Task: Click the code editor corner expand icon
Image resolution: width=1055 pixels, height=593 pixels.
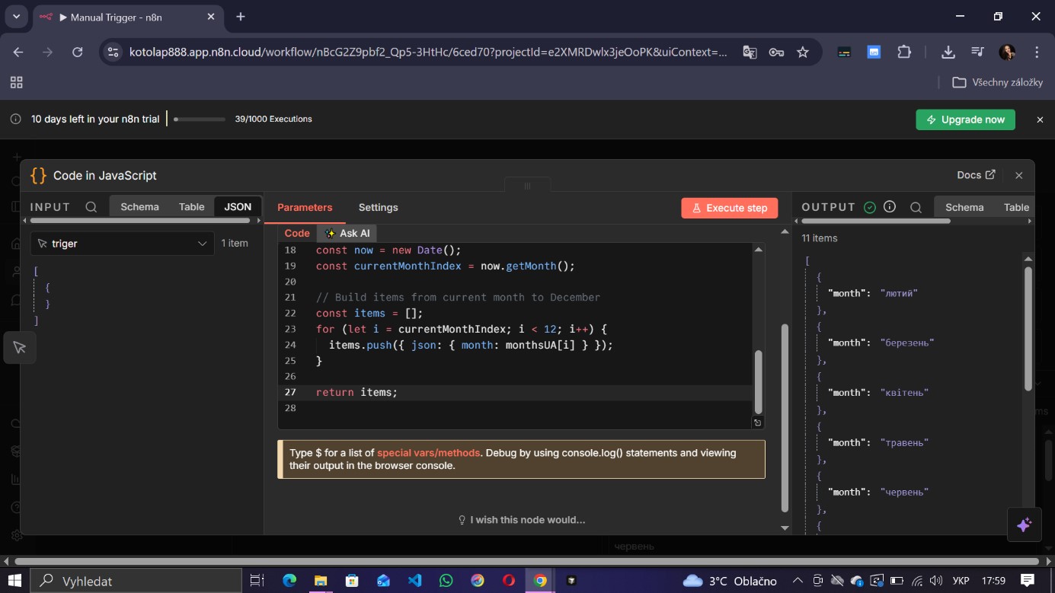Action: pos(757,422)
